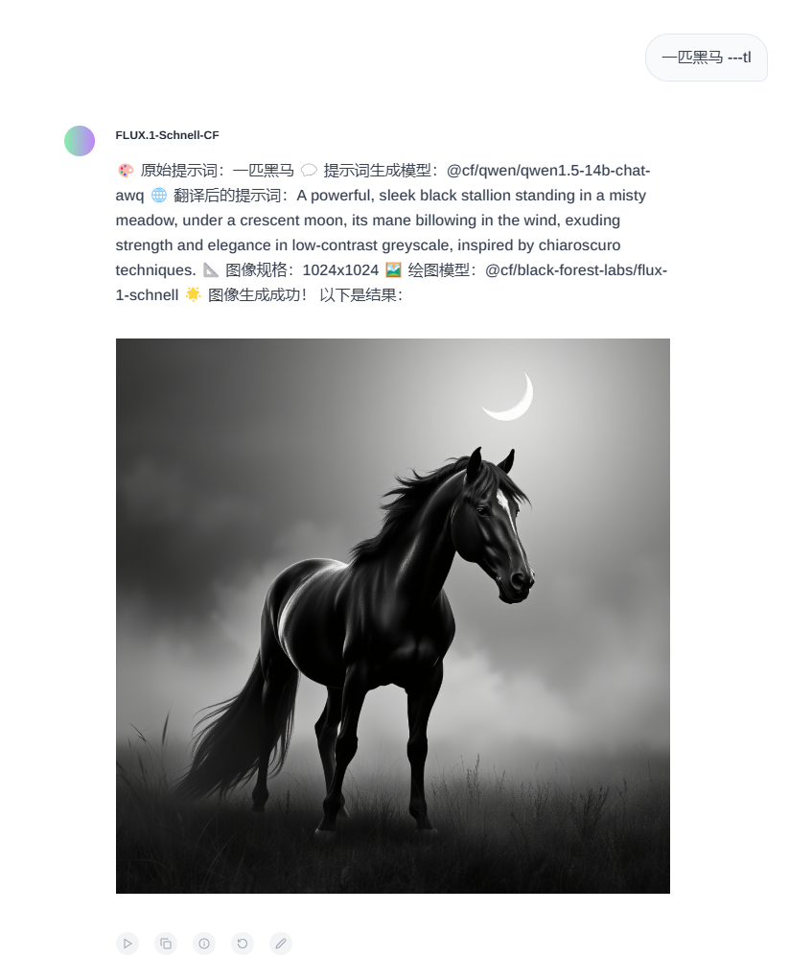Open the generated black horse image
The image size is (812, 957).
(x=393, y=616)
